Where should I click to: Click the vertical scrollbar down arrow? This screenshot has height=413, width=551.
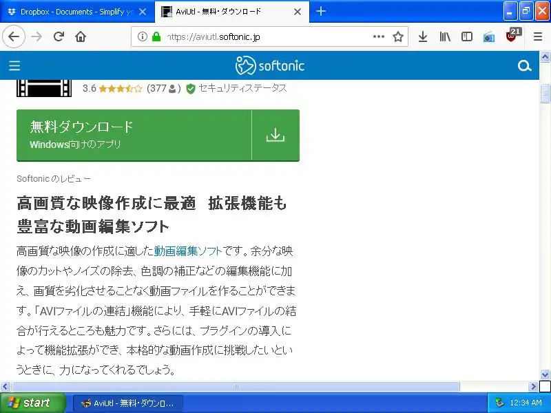(545, 374)
